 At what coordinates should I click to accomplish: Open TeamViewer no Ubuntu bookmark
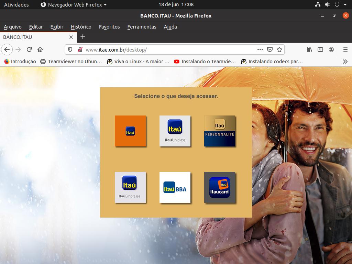[71, 62]
